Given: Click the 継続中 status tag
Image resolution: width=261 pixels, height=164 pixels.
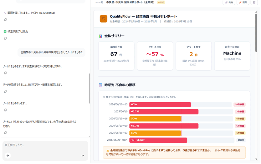Looking at the screenshot, I should click(x=241, y=140).
